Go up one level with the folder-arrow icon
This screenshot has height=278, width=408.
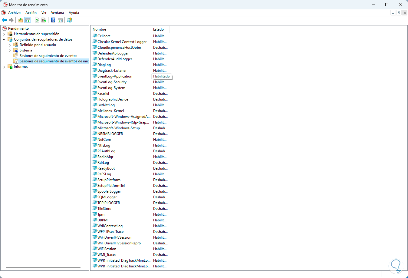21,20
